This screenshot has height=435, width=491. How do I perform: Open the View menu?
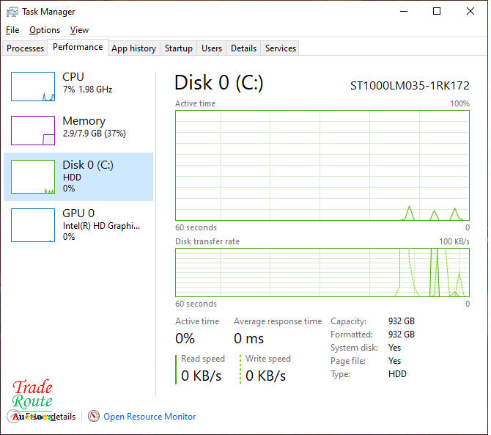tap(79, 30)
